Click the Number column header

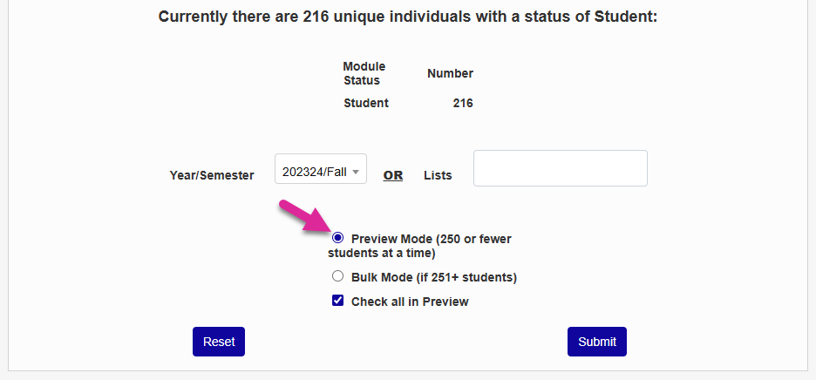[450, 74]
